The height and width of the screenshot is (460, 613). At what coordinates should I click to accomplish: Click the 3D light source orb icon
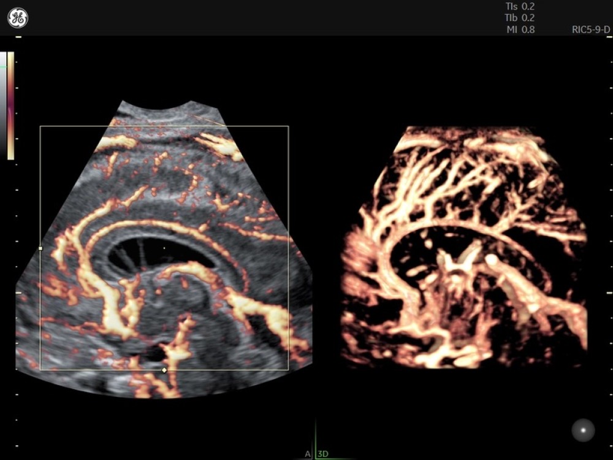583,430
